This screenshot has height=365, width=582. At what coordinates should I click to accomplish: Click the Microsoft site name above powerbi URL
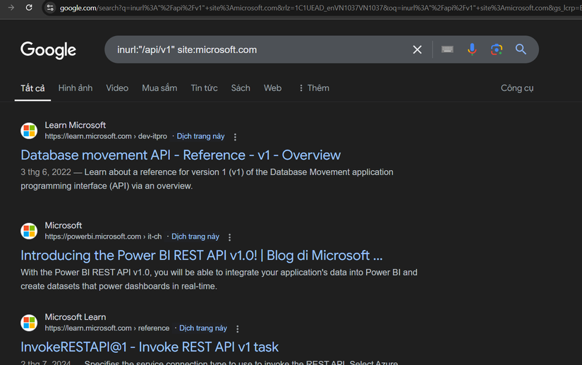63,225
